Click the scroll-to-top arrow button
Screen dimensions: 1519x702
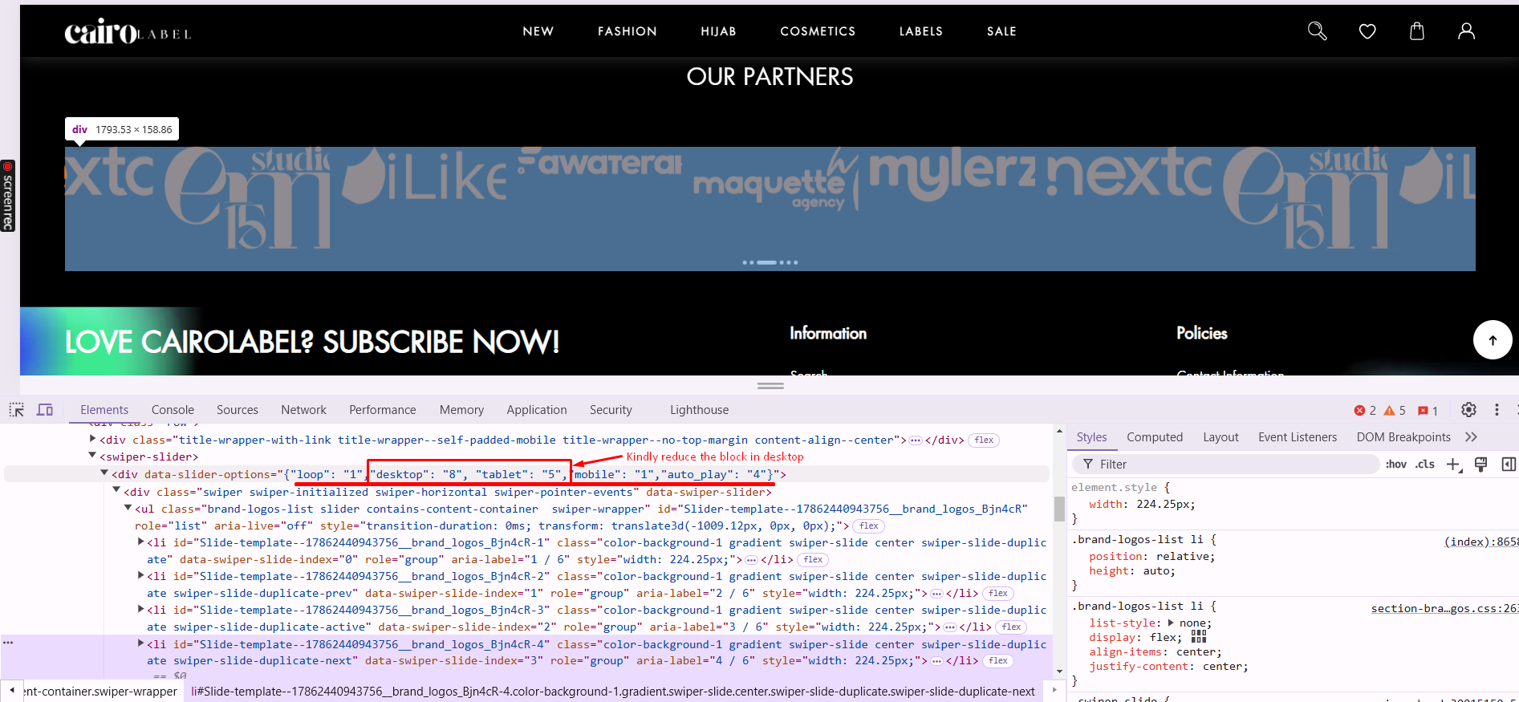click(x=1493, y=340)
